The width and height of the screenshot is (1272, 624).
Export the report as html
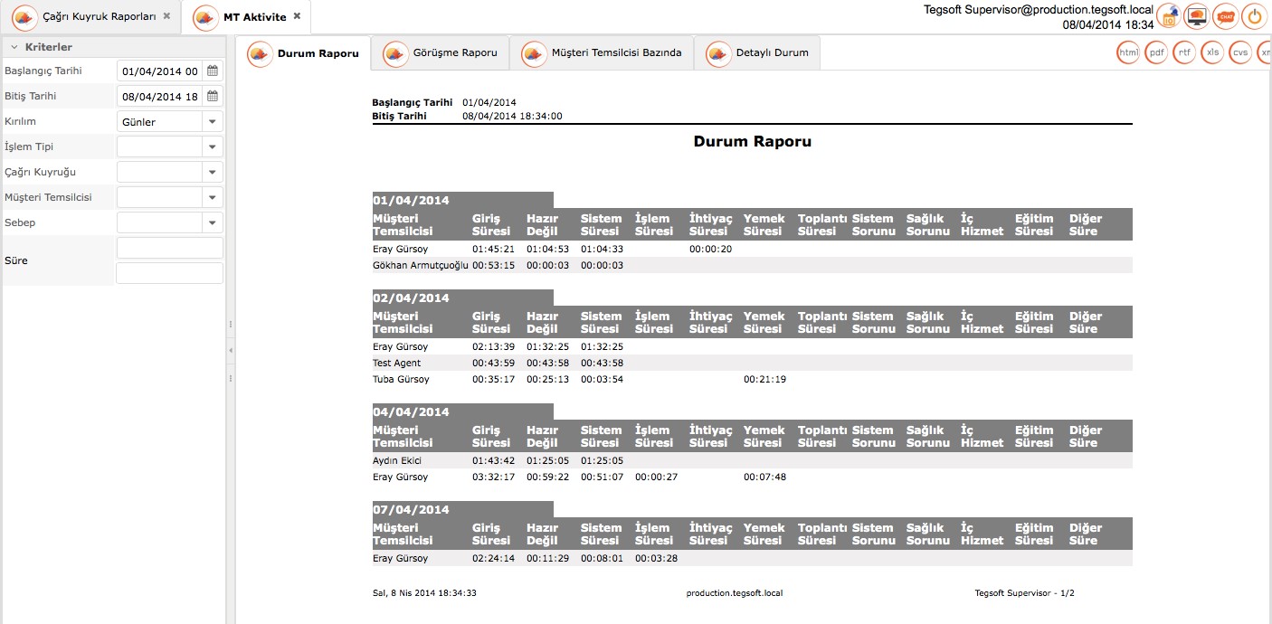[1129, 53]
